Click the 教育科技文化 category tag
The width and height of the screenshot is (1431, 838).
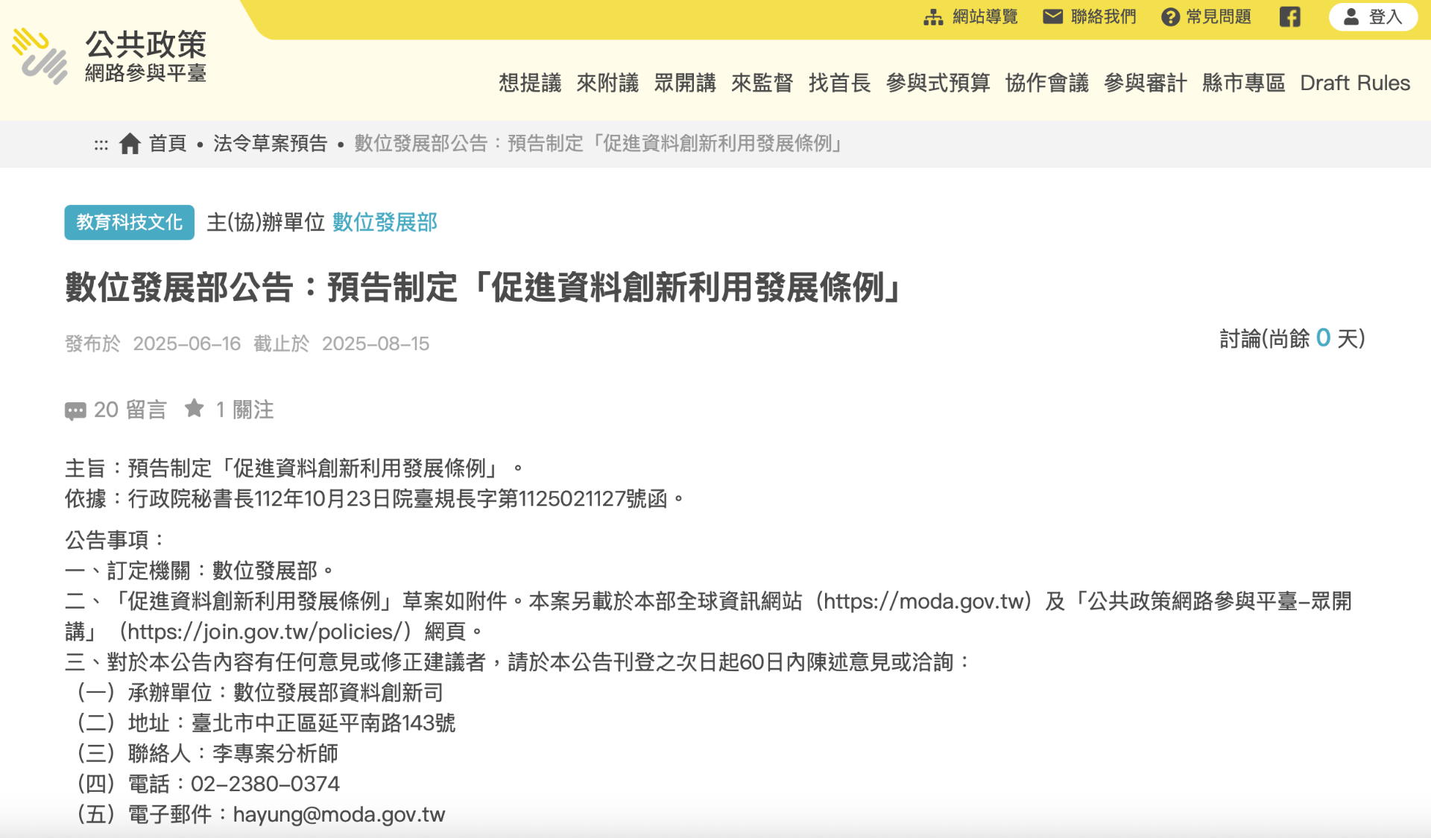(x=129, y=222)
